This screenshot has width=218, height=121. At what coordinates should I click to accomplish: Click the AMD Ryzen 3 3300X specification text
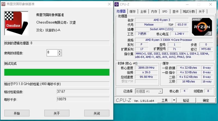click(x=169, y=40)
